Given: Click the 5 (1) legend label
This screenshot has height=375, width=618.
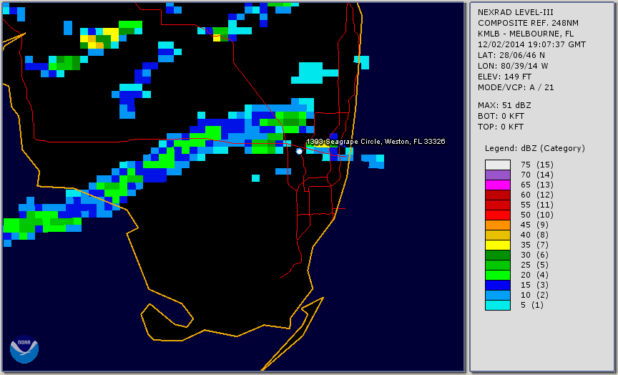Looking at the screenshot, I should [531, 305].
